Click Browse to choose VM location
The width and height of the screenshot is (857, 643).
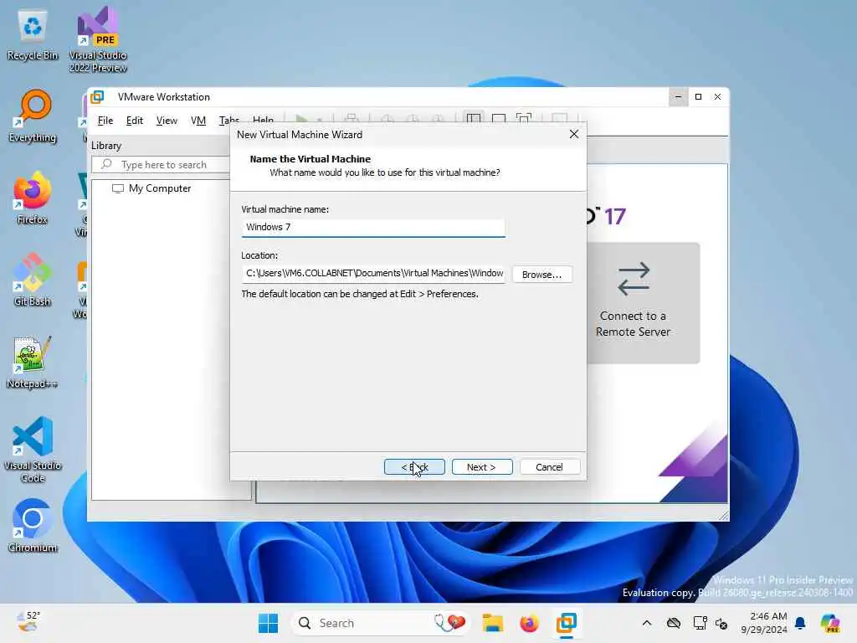541,275
